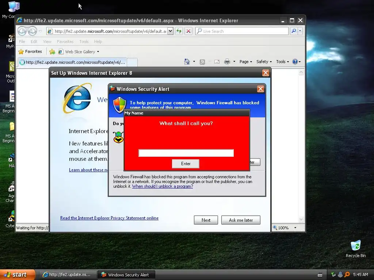Click the Ask me later button
The image size is (374, 280).
tap(241, 220)
